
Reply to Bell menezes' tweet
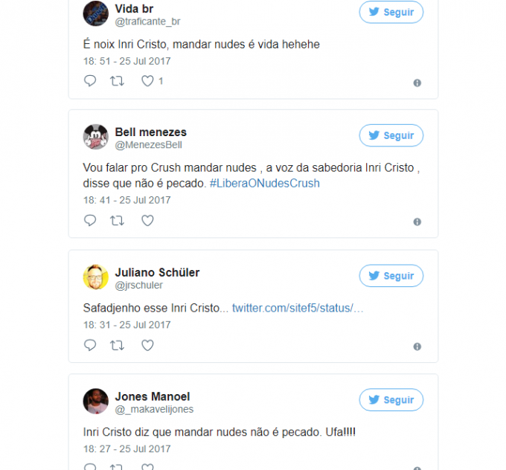pyautogui.click(x=90, y=220)
